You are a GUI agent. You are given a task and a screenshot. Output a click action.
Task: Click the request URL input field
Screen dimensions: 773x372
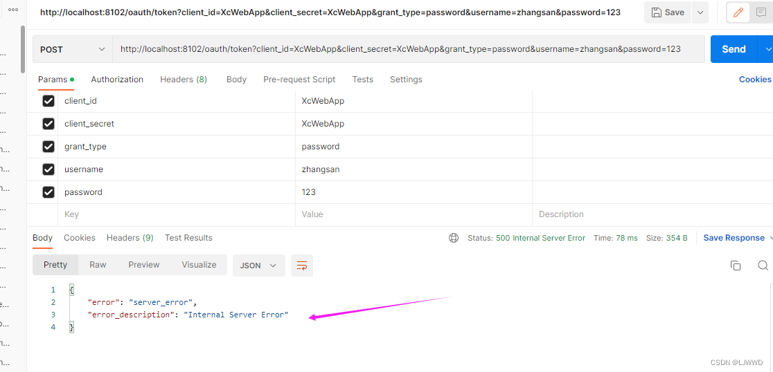tap(408, 49)
